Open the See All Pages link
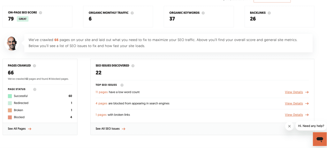Image resolution: width=327 pixels, height=148 pixels. coord(20,129)
